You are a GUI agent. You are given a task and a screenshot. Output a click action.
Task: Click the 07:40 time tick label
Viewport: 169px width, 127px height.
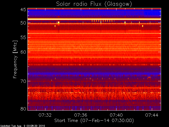coord(116,115)
